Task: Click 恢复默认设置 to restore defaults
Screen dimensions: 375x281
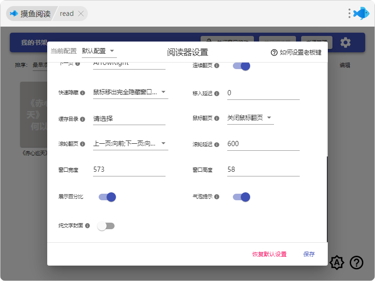Action: 269,254
